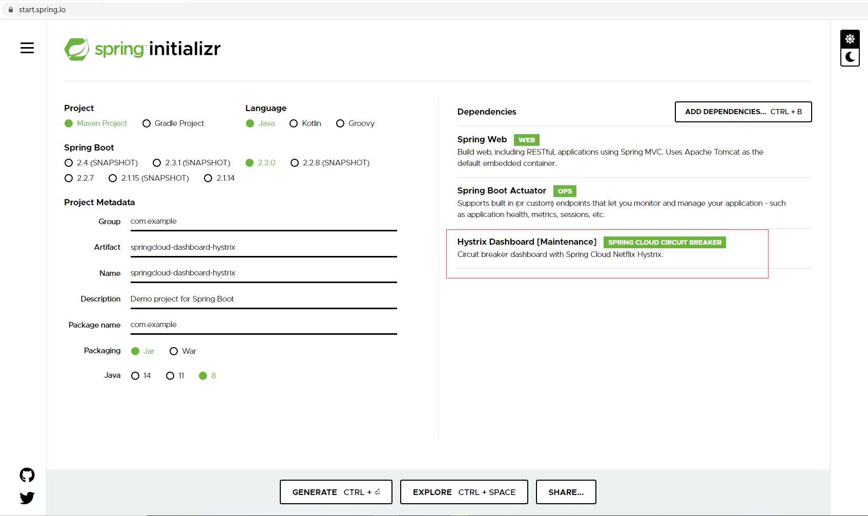Image resolution: width=868 pixels, height=516 pixels.
Task: Click Spring Cloud Circuit Breaker badge
Action: click(x=665, y=242)
